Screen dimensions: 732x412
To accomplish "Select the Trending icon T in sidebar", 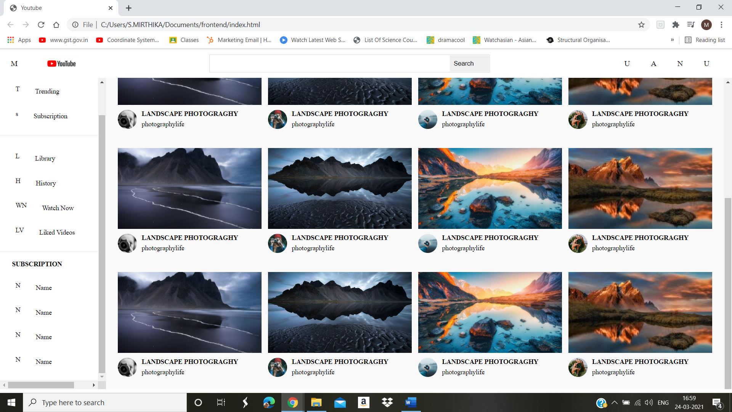I will 18,89.
